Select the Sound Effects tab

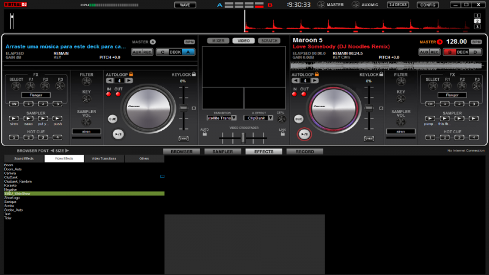pos(24,159)
